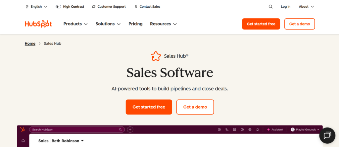The height and width of the screenshot is (147, 339).
Task: Go to the Pricing page
Action: pyautogui.click(x=135, y=24)
